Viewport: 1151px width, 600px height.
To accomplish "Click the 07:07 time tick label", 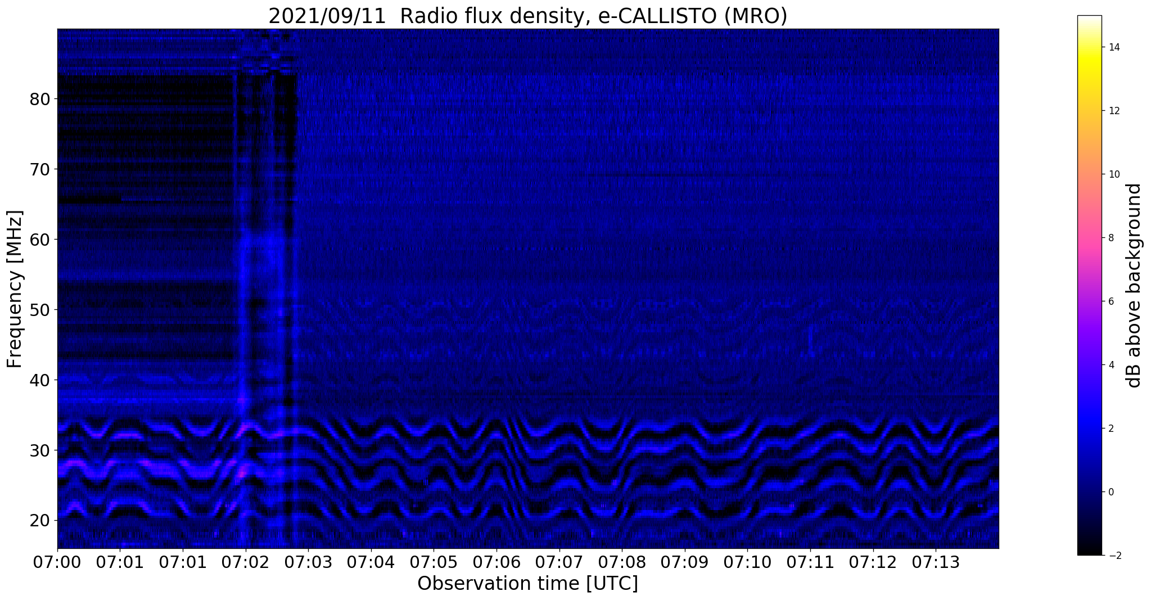I will [559, 562].
